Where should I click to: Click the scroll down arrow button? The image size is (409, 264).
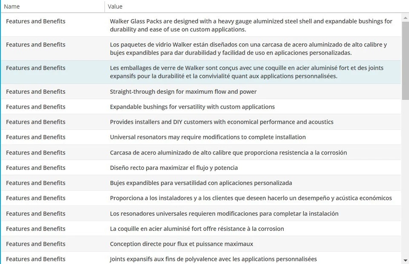[405, 260]
